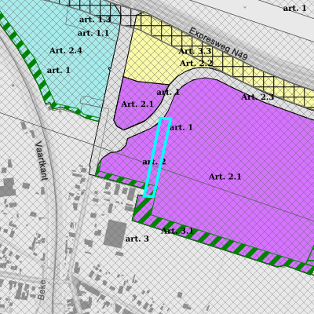This screenshot has width=314, height=314.
Task: Click the 'art. 1' label right of the cyan rectangle
Action: [x=181, y=127]
